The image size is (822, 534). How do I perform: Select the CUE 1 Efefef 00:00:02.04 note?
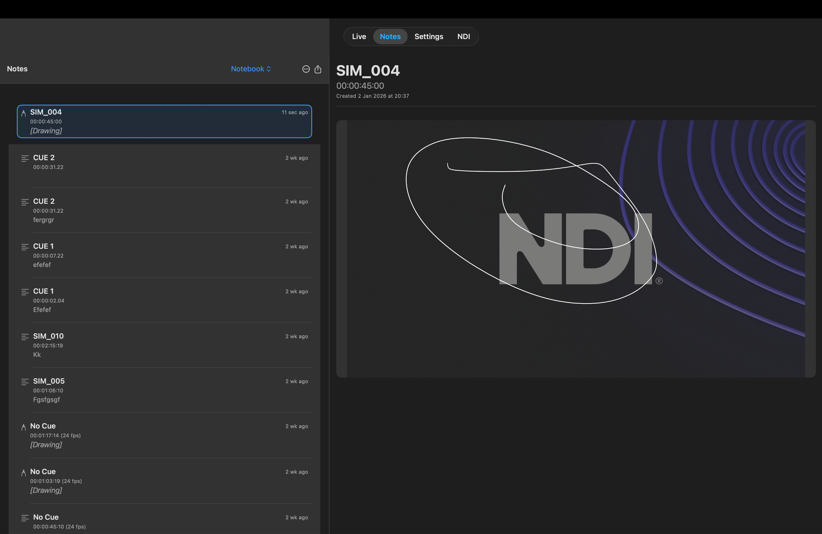[x=164, y=300]
